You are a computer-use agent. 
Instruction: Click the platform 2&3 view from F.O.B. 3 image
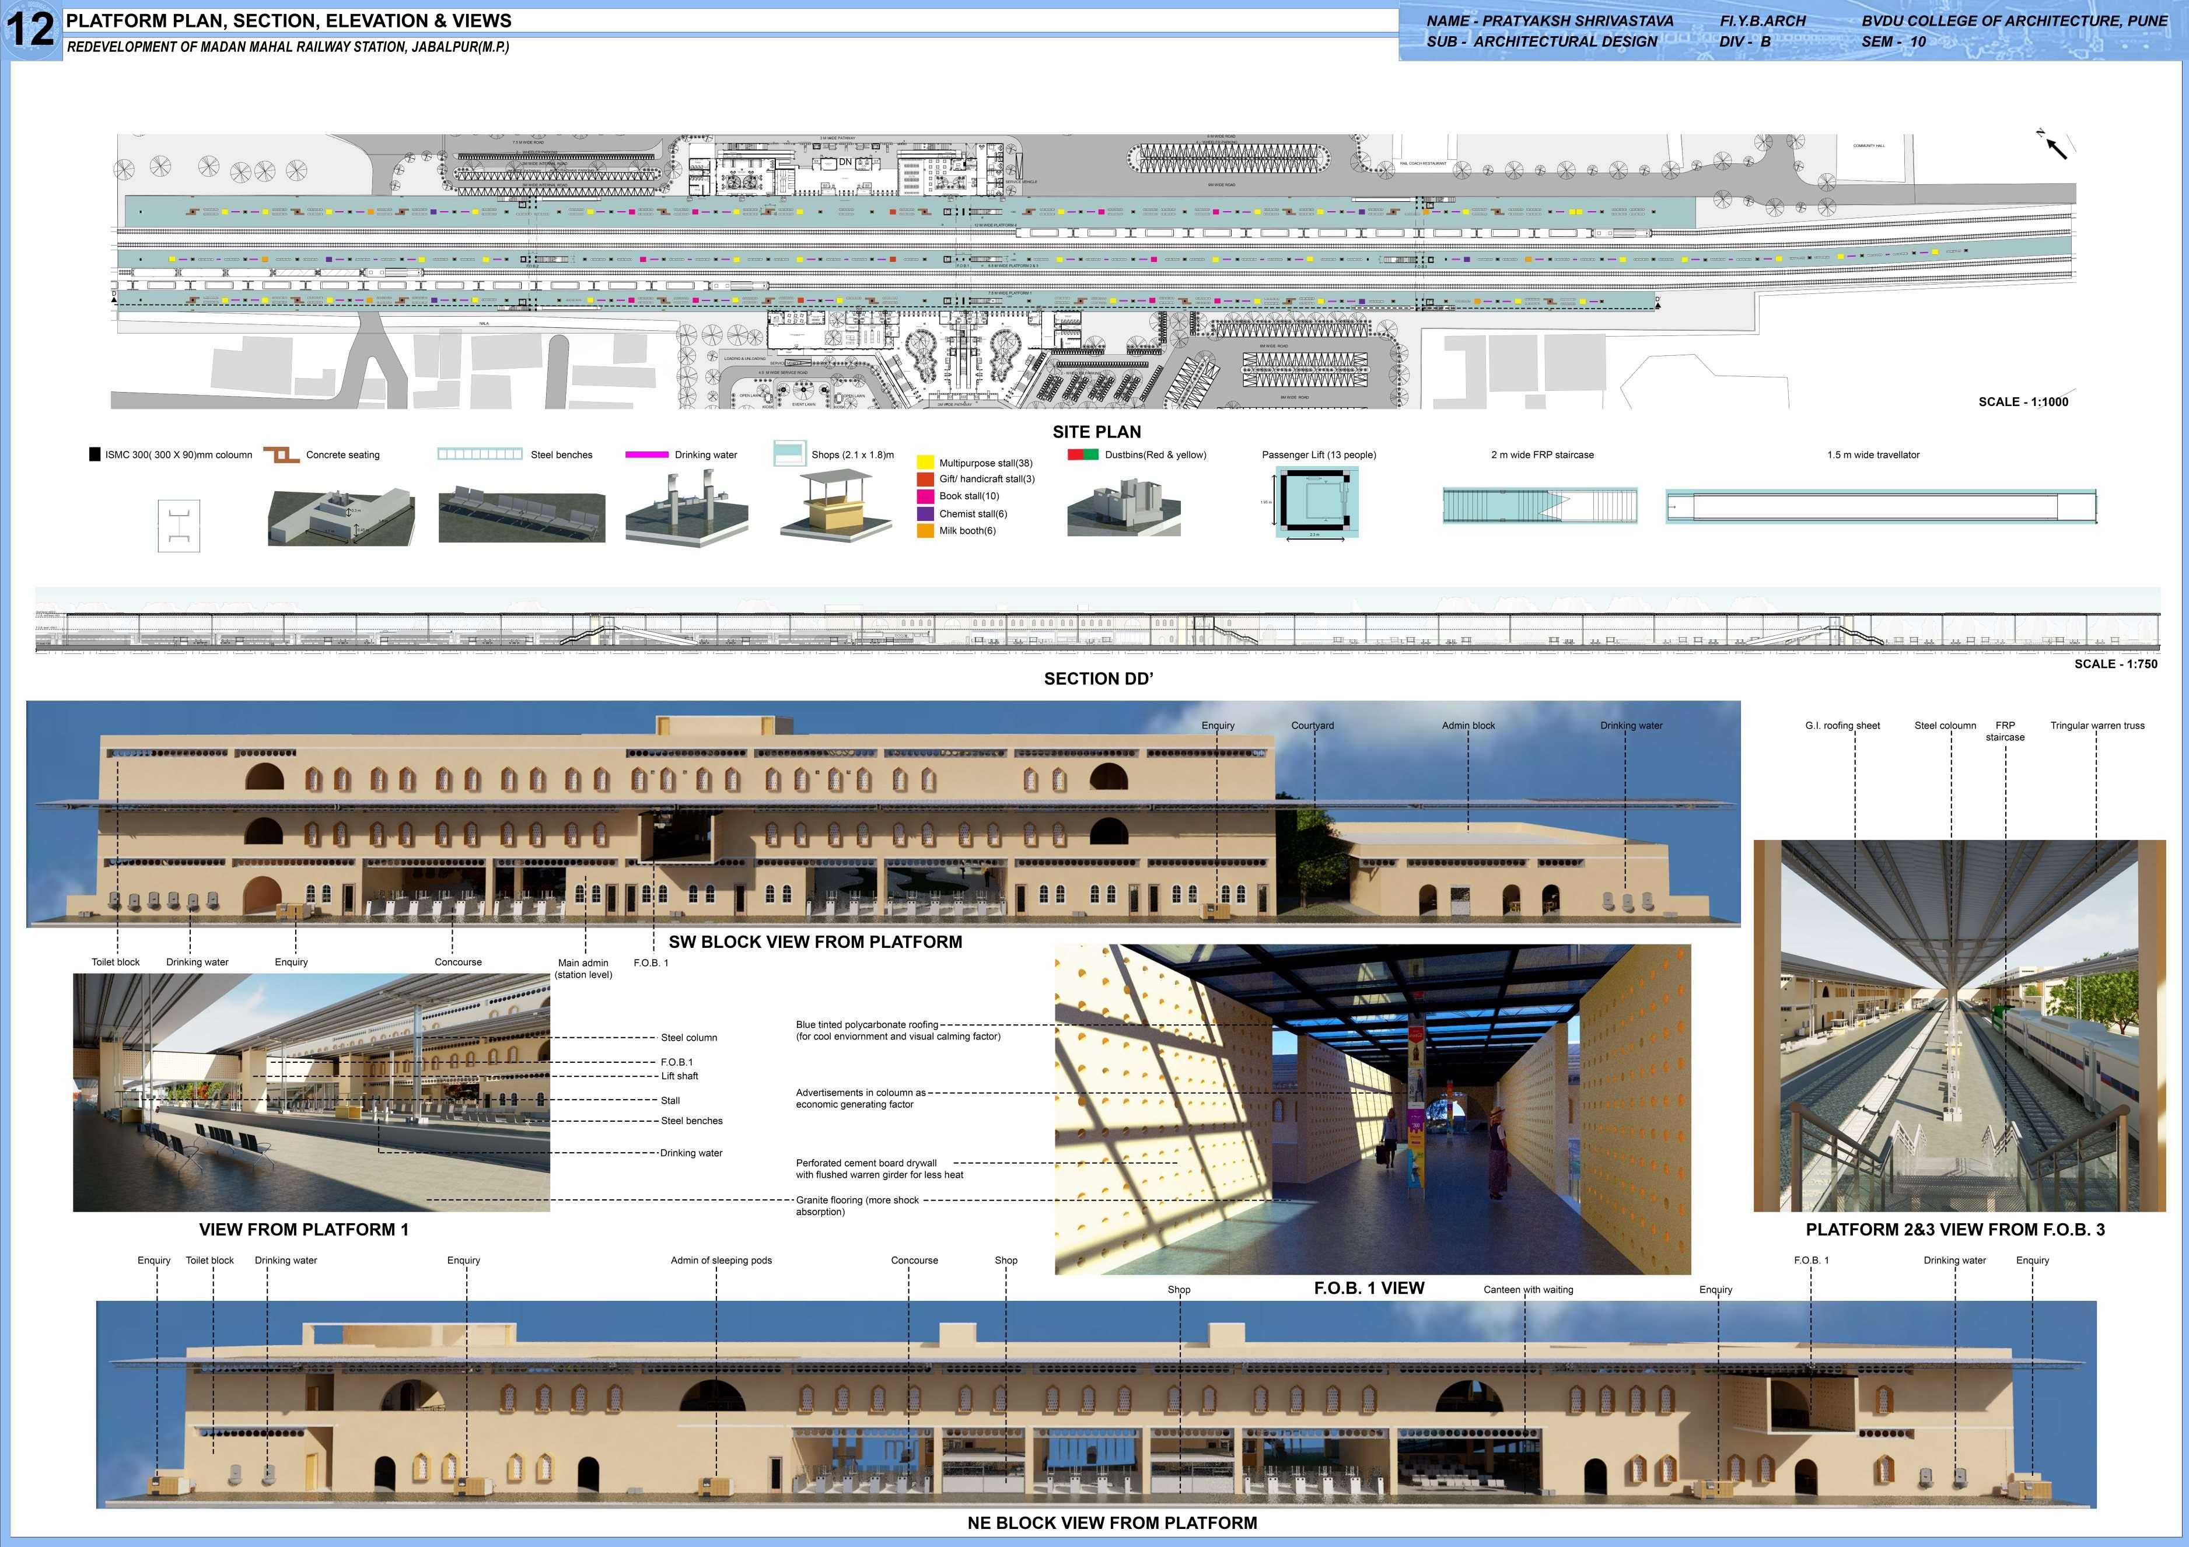coord(1959,1025)
